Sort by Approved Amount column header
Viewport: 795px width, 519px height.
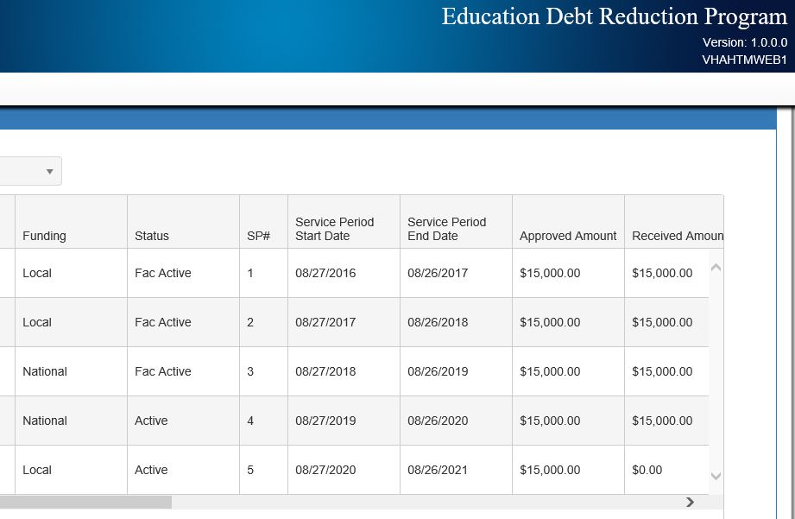coord(568,222)
